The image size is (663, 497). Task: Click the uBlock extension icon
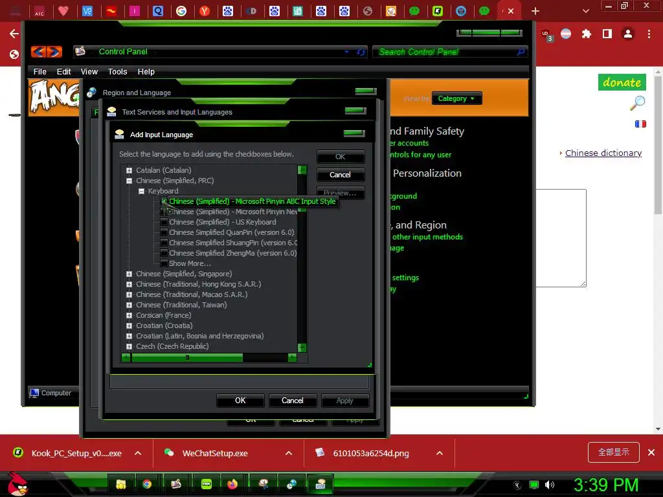pyautogui.click(x=546, y=35)
